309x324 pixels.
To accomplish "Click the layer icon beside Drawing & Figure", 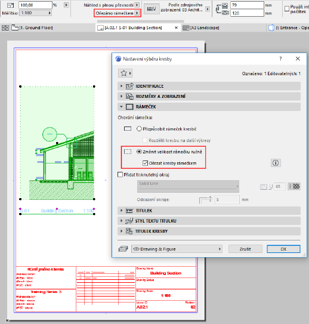I will coord(123,249).
